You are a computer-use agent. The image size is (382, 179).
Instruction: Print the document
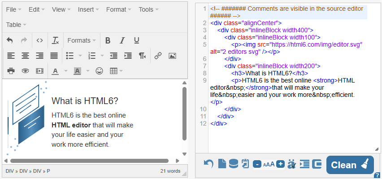(x=11, y=71)
